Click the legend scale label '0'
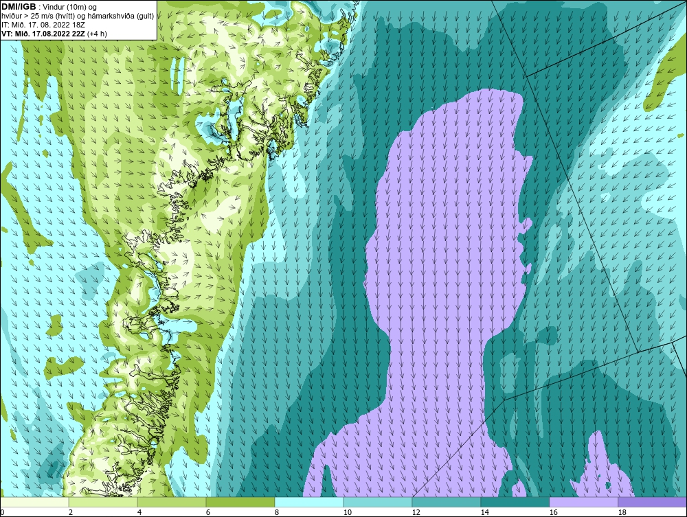687x517 pixels. point(2,512)
